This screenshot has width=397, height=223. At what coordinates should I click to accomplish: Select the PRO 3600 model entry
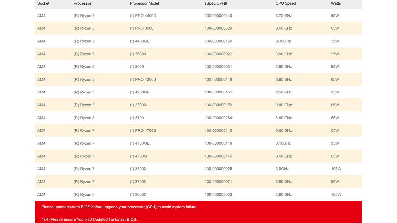coord(142,28)
